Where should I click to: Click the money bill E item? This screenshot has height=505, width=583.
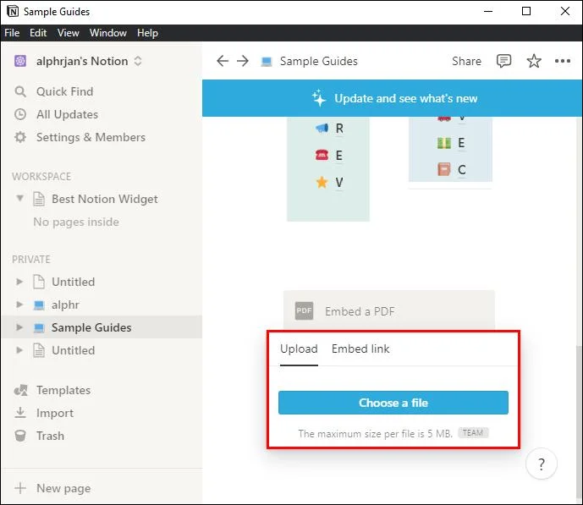(x=451, y=143)
